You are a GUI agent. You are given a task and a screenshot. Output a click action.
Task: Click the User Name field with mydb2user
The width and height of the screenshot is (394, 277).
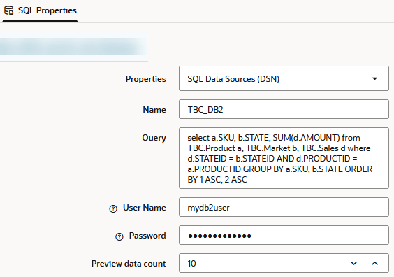pyautogui.click(x=284, y=207)
